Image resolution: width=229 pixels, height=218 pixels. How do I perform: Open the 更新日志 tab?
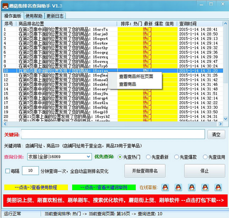click(55, 16)
